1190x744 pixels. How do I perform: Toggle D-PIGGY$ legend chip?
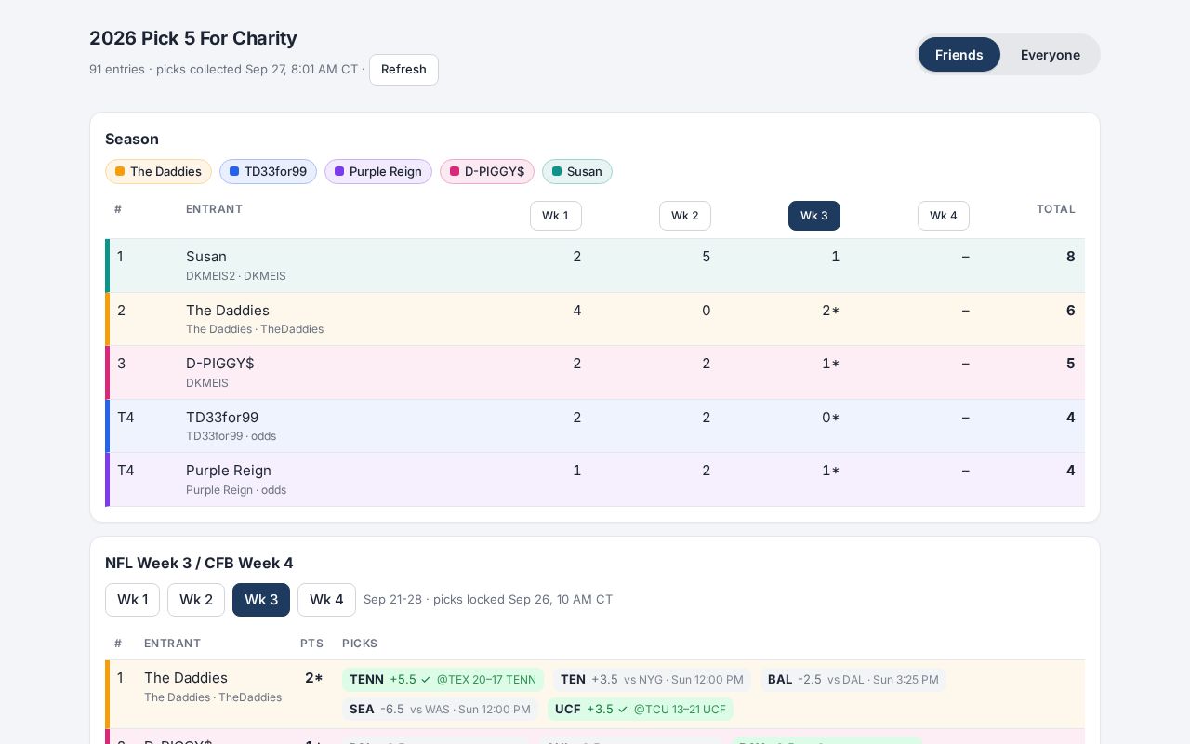pos(487,171)
